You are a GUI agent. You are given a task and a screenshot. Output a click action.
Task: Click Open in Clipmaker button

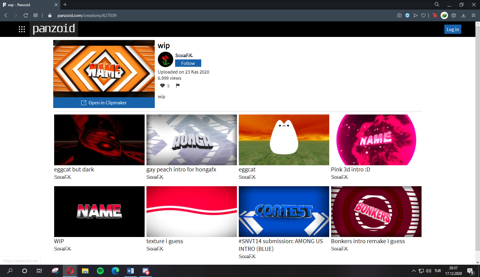(x=104, y=103)
